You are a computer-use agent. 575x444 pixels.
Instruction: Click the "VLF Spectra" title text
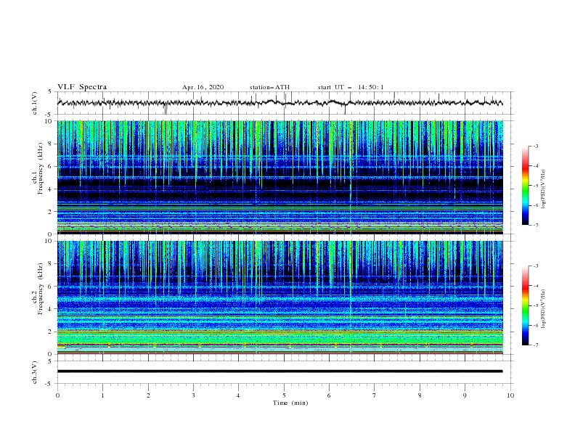(82, 87)
